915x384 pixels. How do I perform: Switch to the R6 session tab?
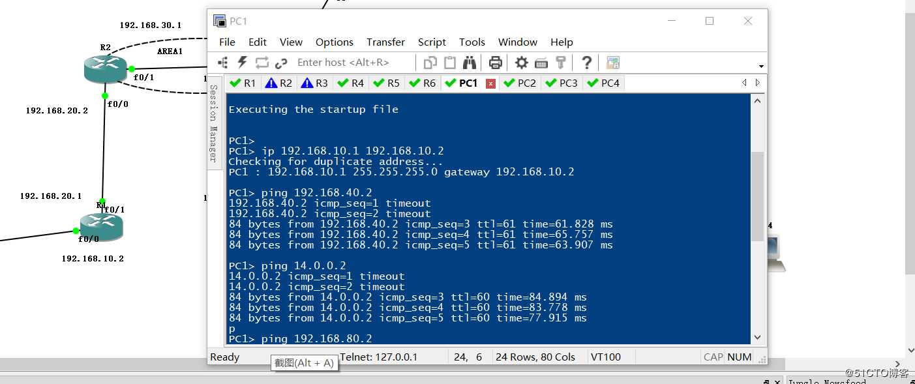[x=423, y=83]
